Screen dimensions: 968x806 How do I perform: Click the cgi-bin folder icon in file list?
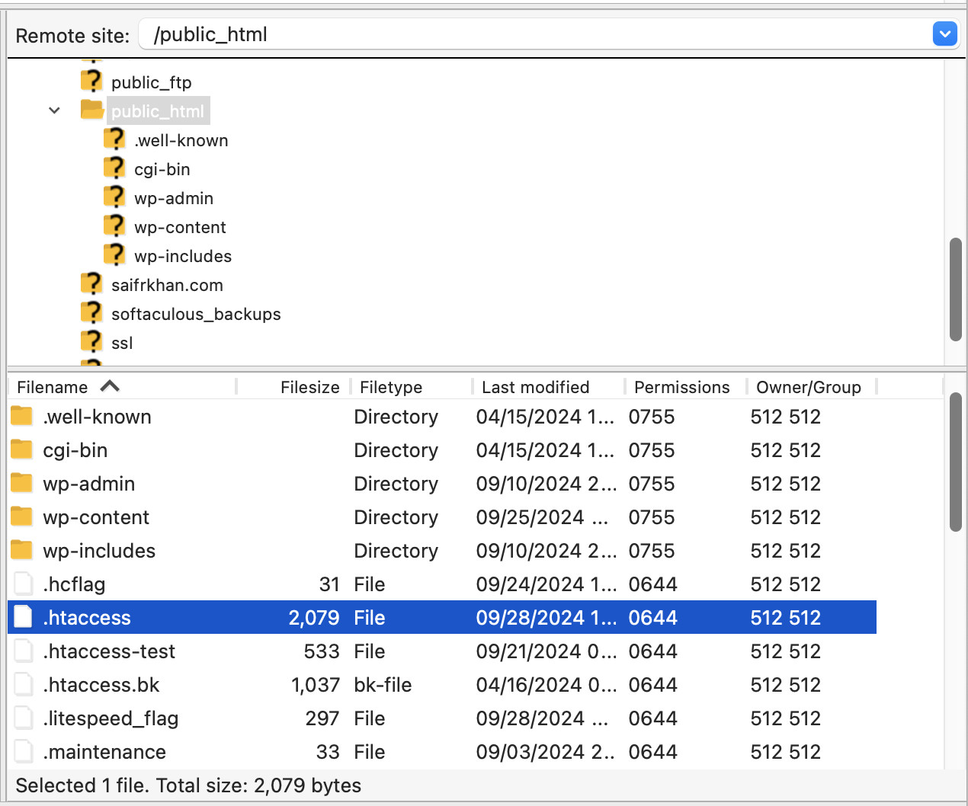(x=22, y=449)
